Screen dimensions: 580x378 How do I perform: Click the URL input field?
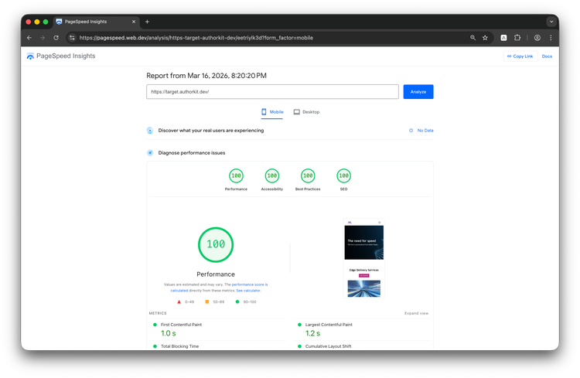coord(272,91)
